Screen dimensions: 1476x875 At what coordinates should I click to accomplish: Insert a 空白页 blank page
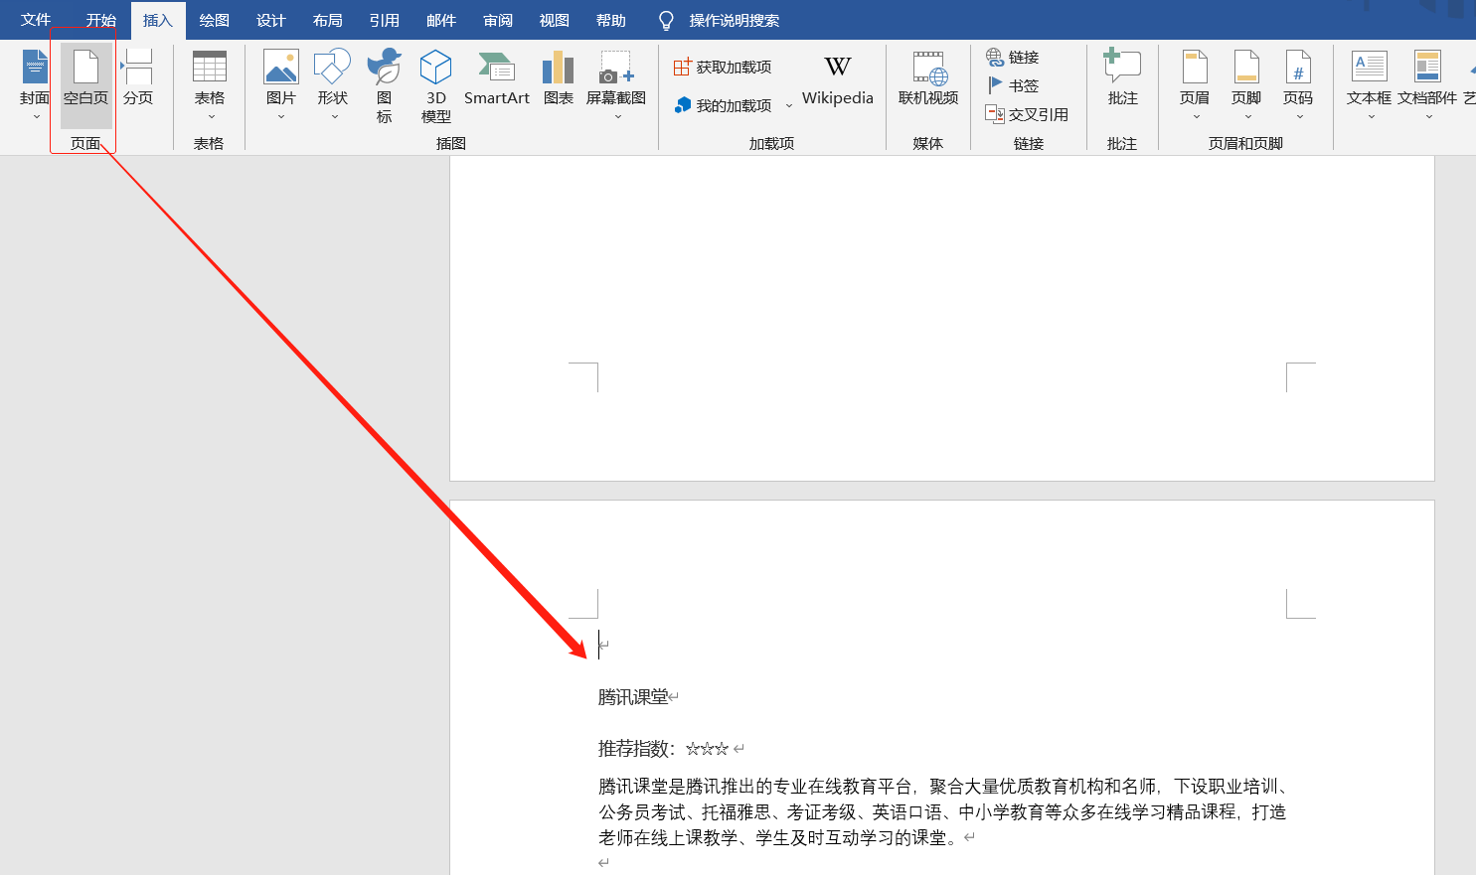[x=85, y=85]
